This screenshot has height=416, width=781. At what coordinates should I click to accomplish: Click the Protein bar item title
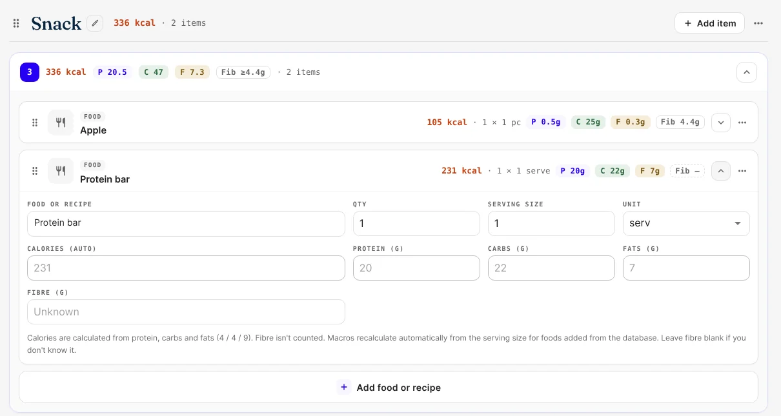[x=105, y=179]
